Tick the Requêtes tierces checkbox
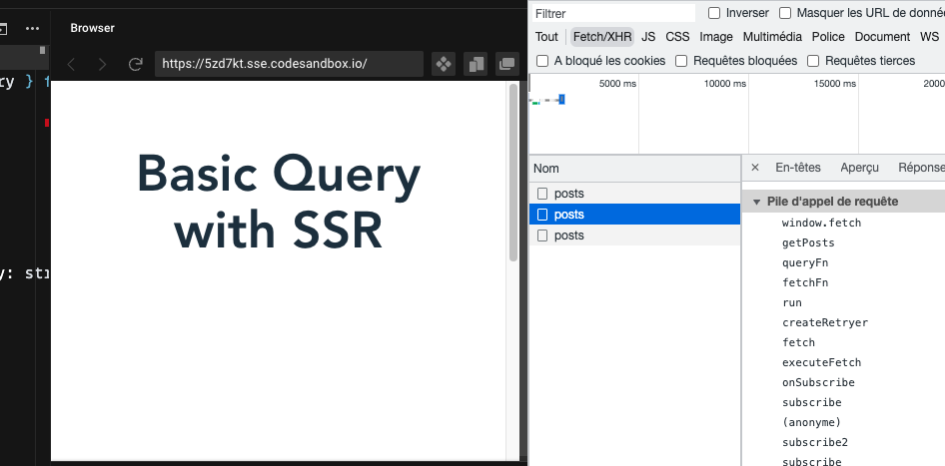Viewport: 945px width, 466px height. pyautogui.click(x=813, y=61)
